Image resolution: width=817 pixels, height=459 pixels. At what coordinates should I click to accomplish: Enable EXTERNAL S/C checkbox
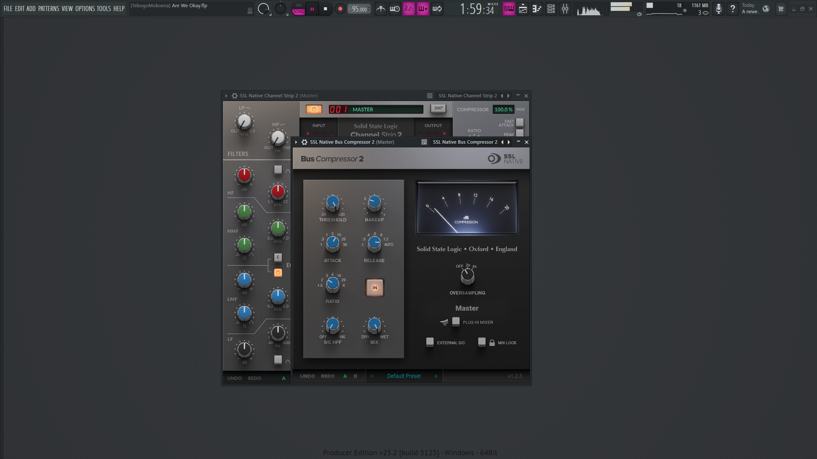(x=430, y=342)
